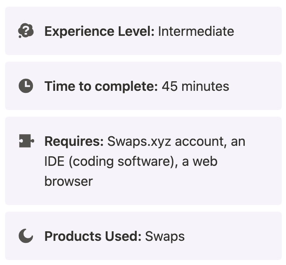The width and height of the screenshot is (286, 265).
Task: Click the Time to complete label
Action: [101, 86]
